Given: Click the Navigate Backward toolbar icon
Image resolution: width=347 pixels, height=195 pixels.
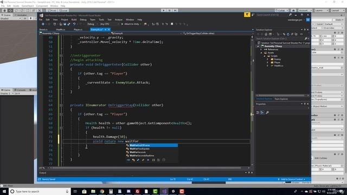Looking at the screenshot, I should tap(43, 24).
